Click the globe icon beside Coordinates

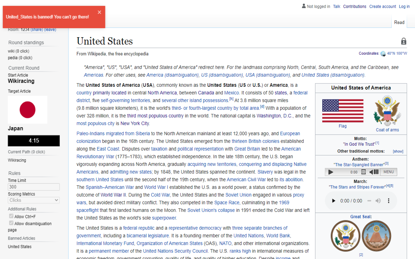pyautogui.click(x=383, y=54)
